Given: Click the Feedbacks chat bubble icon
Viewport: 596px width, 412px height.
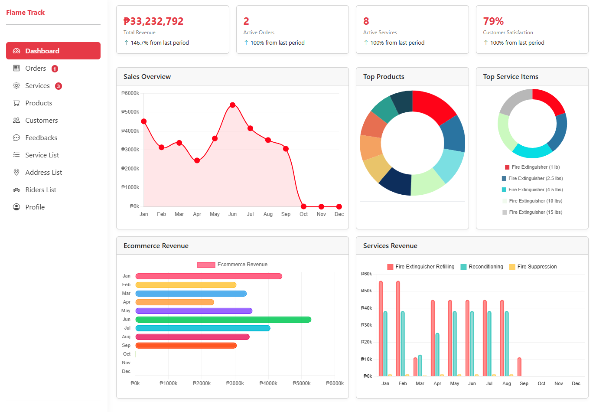Looking at the screenshot, I should coord(16,137).
